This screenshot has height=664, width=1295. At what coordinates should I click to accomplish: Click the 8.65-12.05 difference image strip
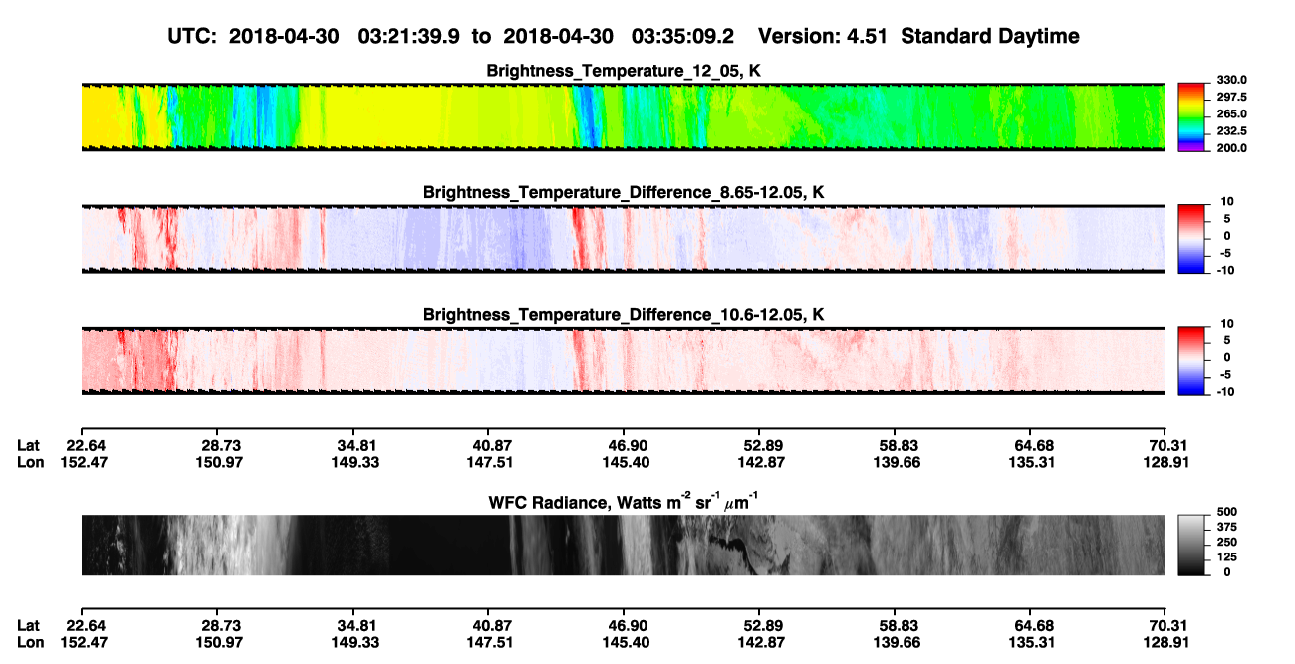point(623,238)
